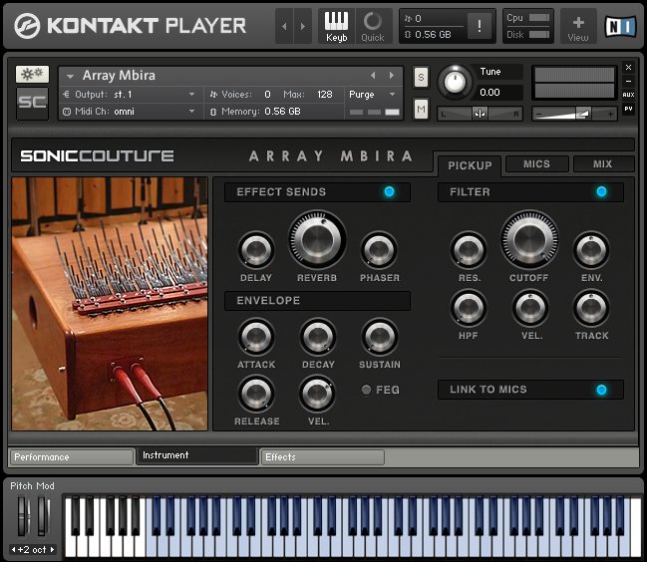Click the Tune knob

click(455, 82)
